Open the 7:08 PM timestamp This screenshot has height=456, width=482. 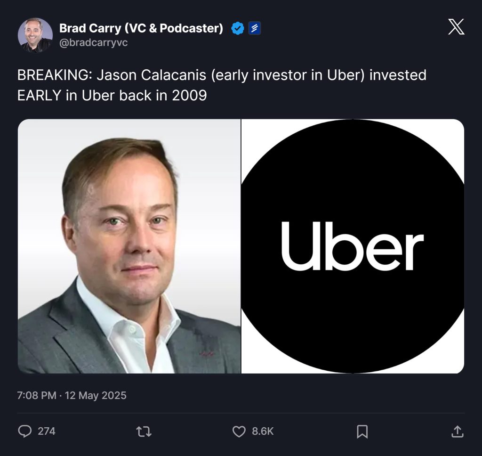[x=37, y=395]
